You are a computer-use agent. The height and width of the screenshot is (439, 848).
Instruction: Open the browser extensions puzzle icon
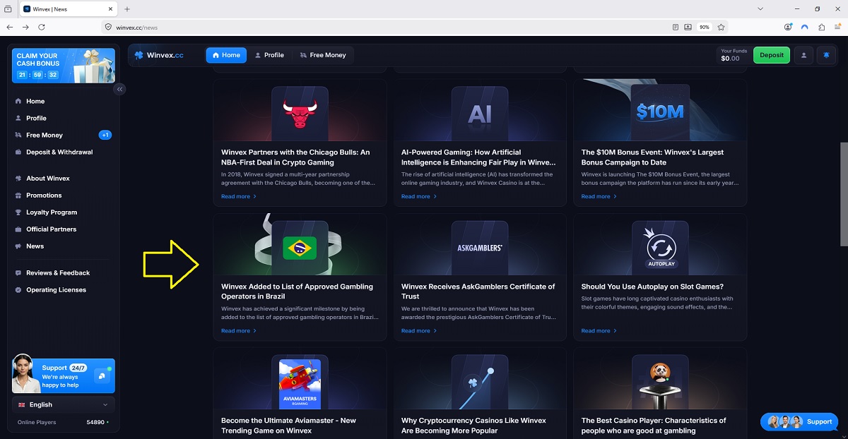coord(821,27)
